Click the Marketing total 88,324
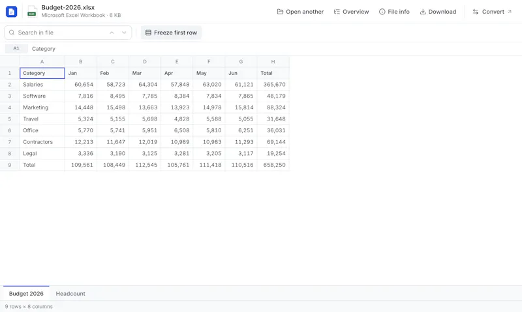 pyautogui.click(x=273, y=107)
